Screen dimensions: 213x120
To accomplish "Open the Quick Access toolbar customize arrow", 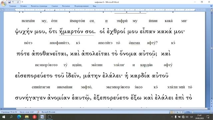I will pyautogui.click(x=22, y=2).
